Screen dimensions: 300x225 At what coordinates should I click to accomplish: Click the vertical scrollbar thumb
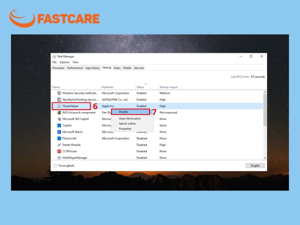[265, 110]
